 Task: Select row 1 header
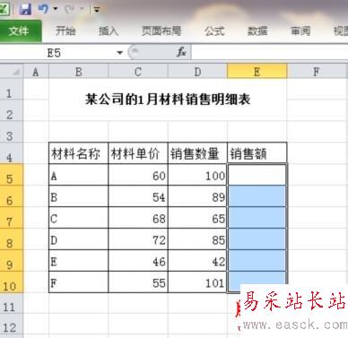click(x=12, y=90)
